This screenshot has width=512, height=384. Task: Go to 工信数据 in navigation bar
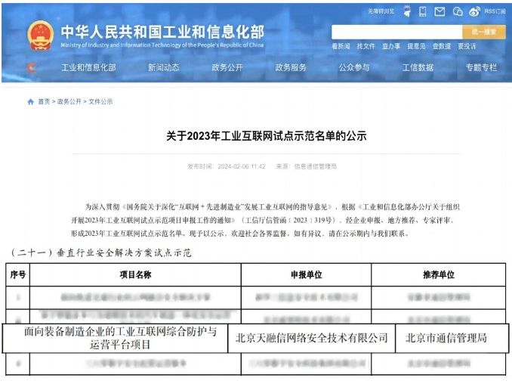pos(418,68)
